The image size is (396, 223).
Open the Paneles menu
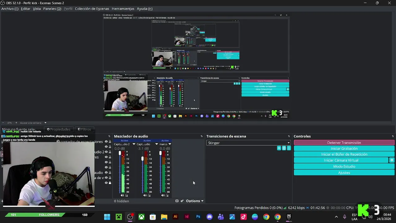point(52,9)
